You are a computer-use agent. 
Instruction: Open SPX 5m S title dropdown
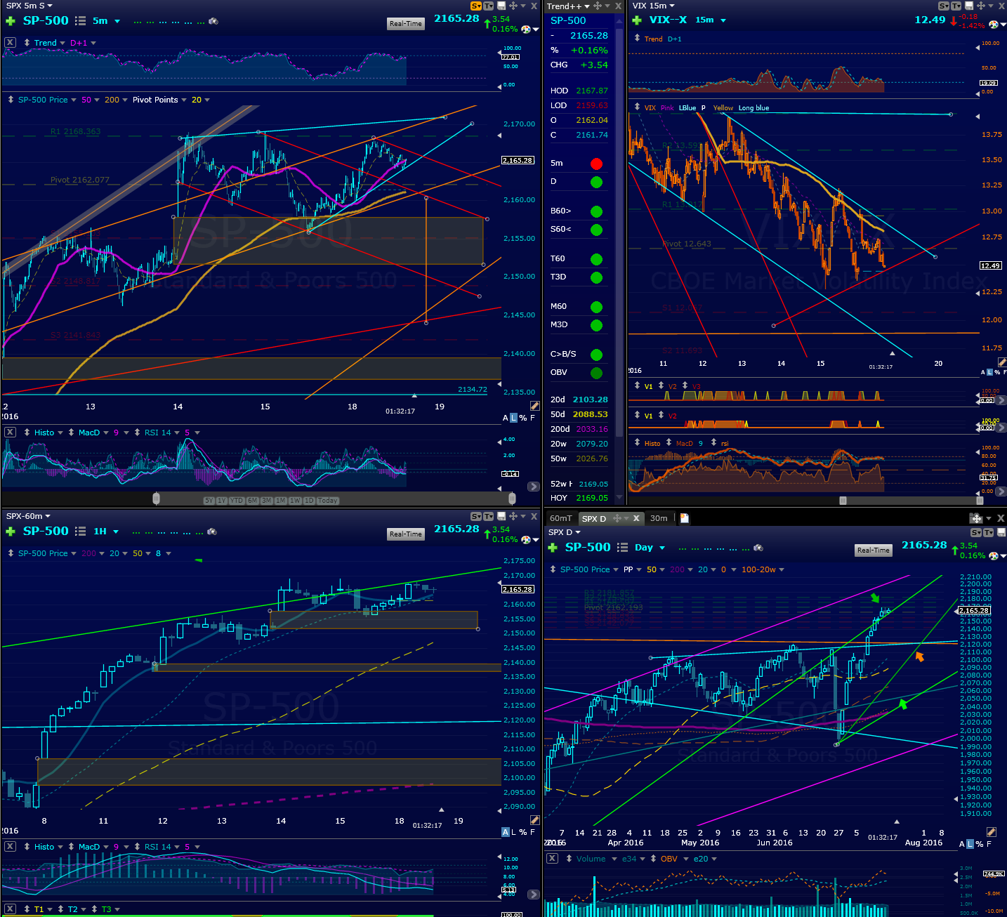click(x=50, y=6)
